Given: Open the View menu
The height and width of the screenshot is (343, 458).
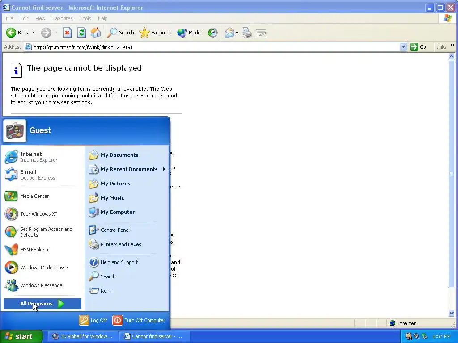Looking at the screenshot, I should pyautogui.click(x=40, y=18).
